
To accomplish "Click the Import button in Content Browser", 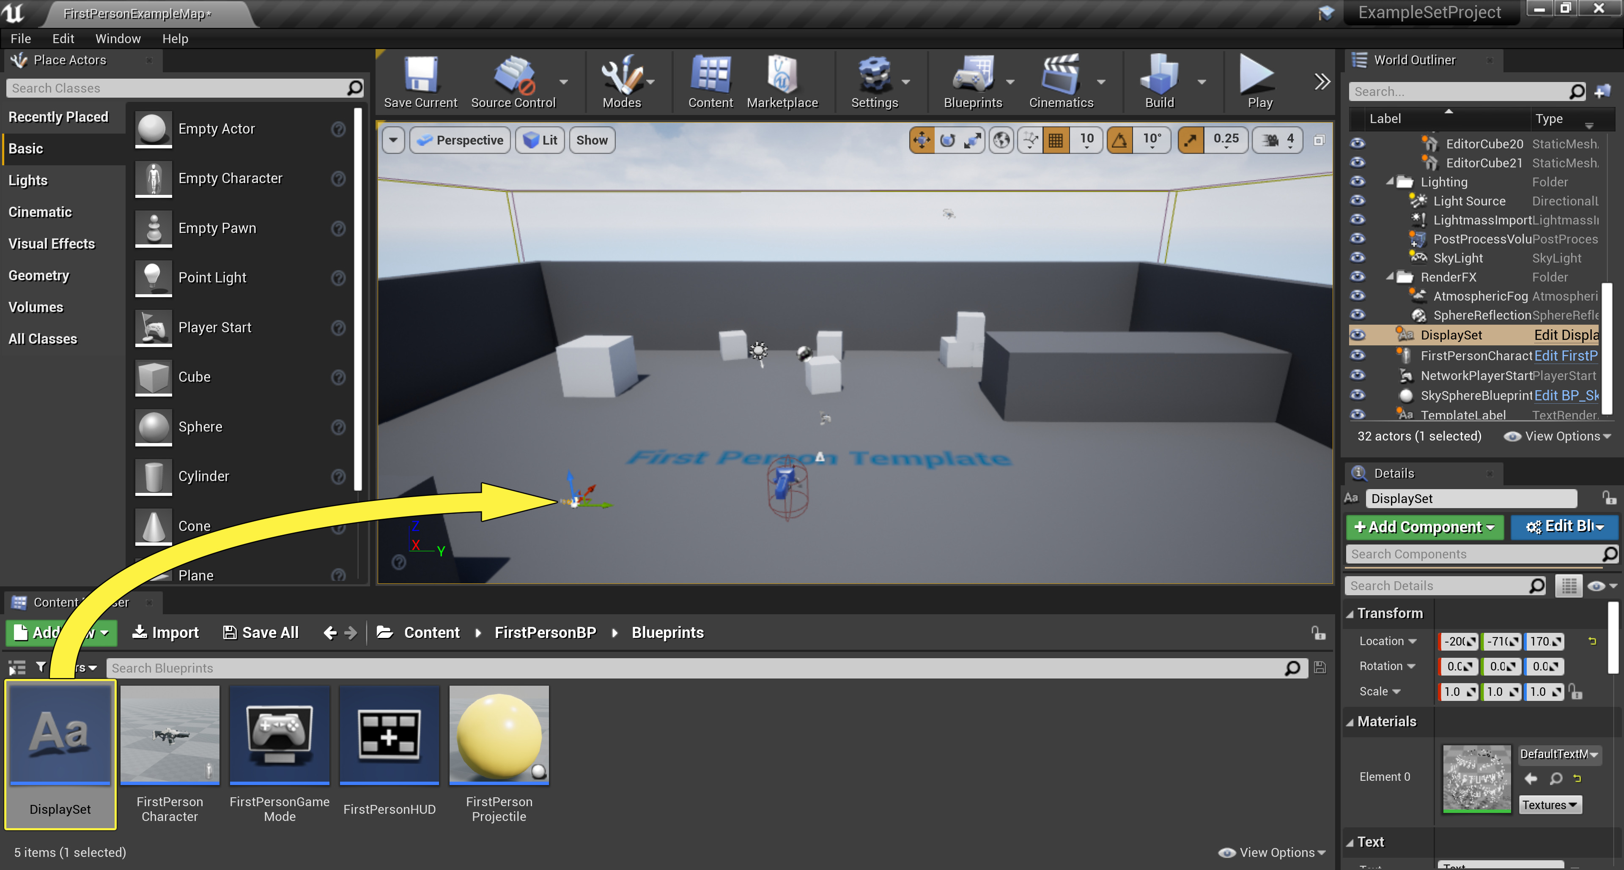I will pyautogui.click(x=165, y=632).
